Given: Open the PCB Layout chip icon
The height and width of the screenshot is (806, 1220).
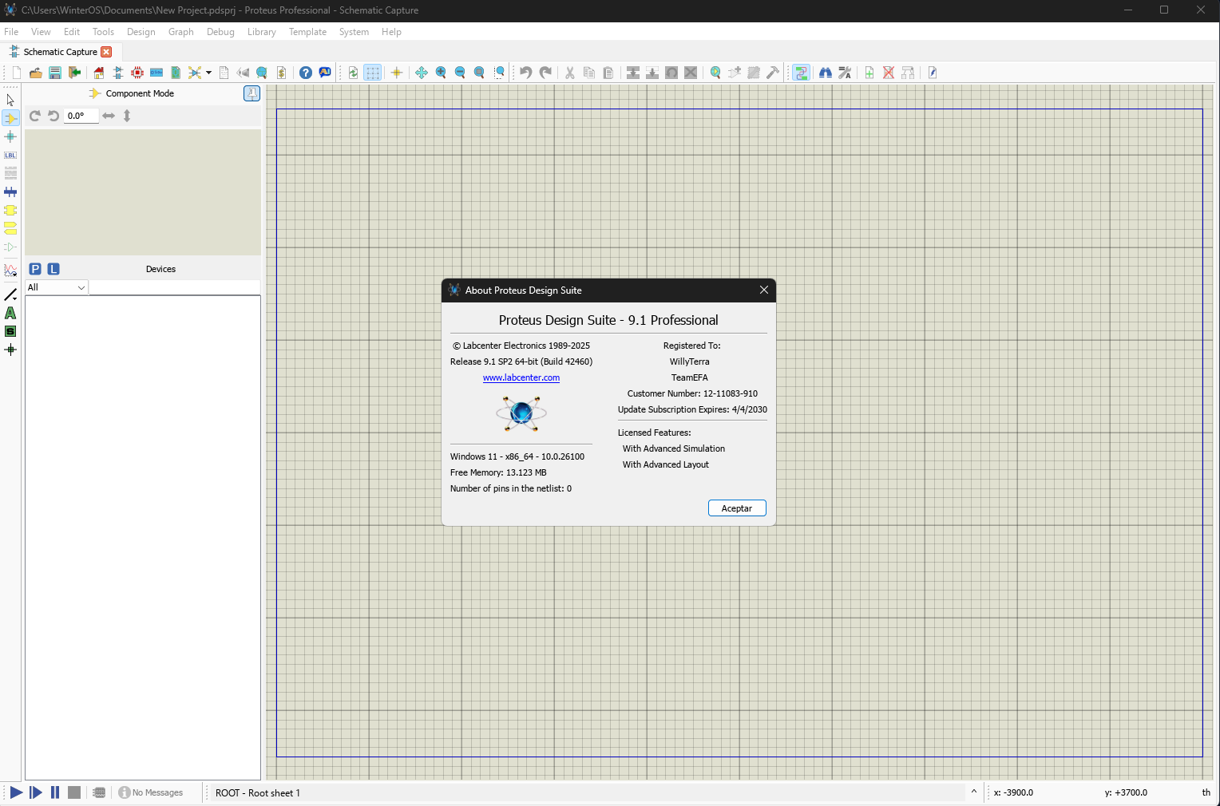Looking at the screenshot, I should point(137,73).
